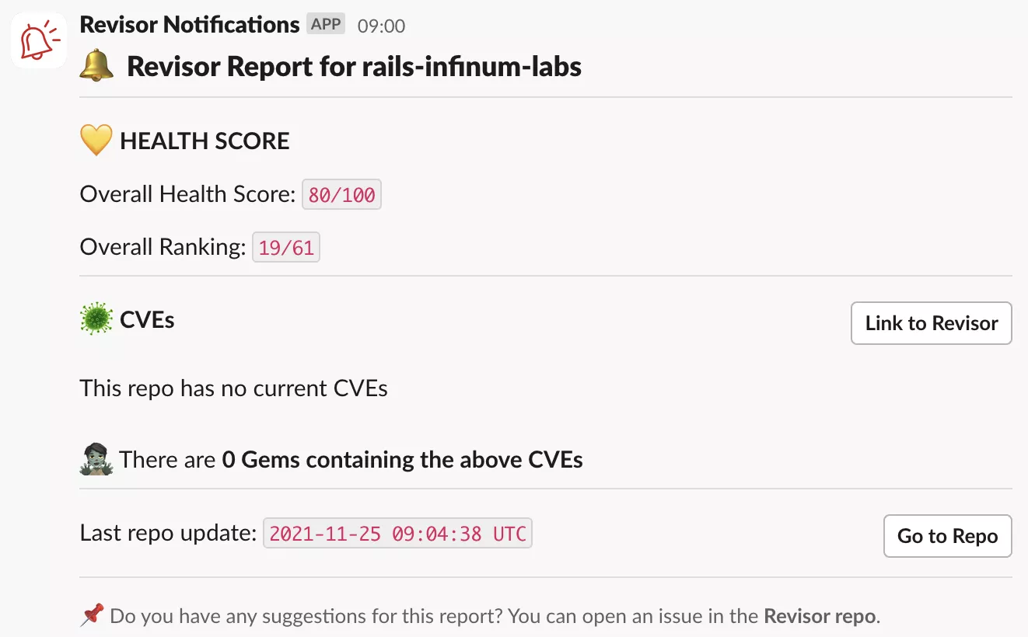
Task: Open the Revisor Notifications sender profile name
Action: [x=189, y=25]
